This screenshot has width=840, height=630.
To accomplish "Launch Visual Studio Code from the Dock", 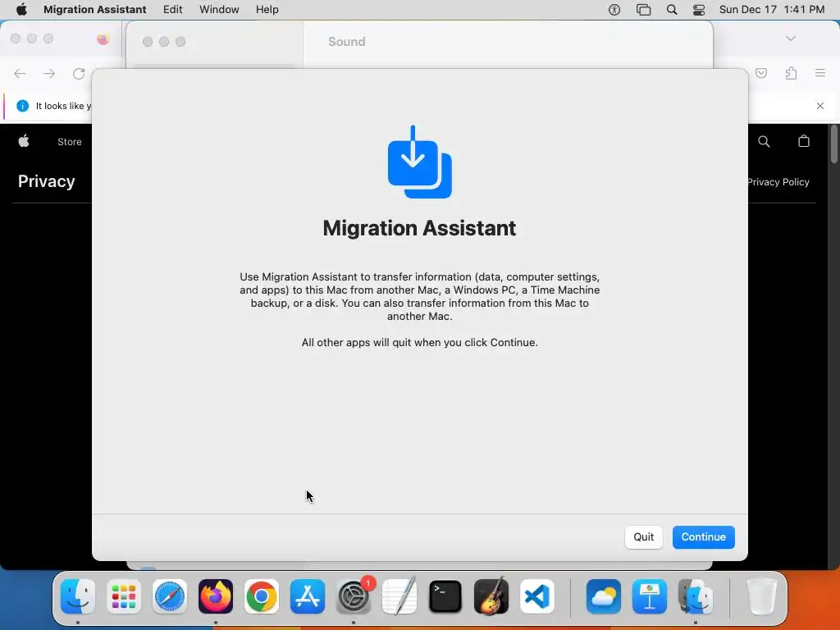I will pyautogui.click(x=536, y=596).
